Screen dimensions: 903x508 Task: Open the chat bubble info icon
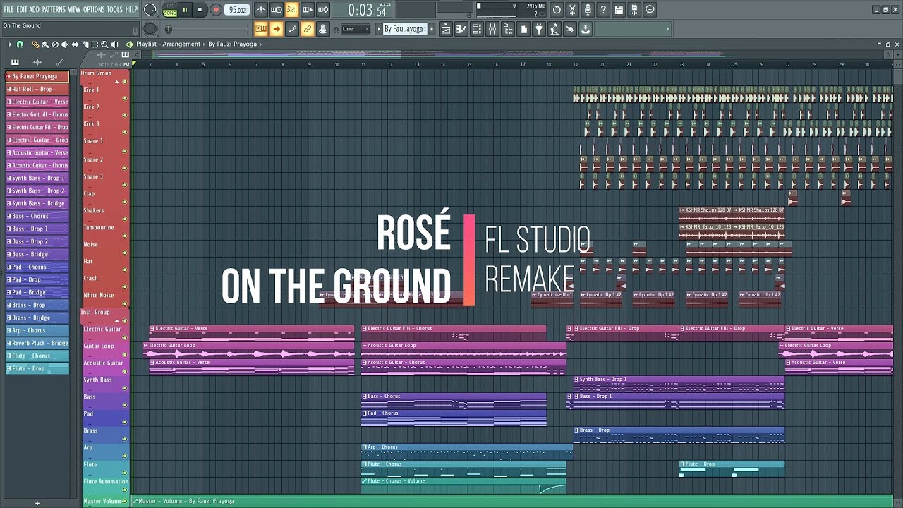coord(650,10)
